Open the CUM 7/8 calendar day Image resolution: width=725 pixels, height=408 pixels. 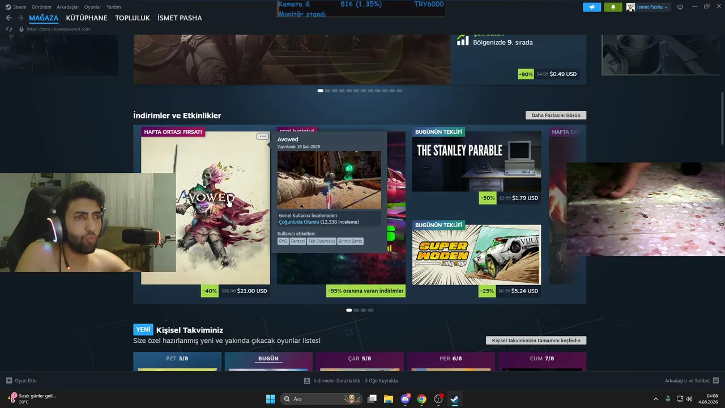pyautogui.click(x=542, y=361)
